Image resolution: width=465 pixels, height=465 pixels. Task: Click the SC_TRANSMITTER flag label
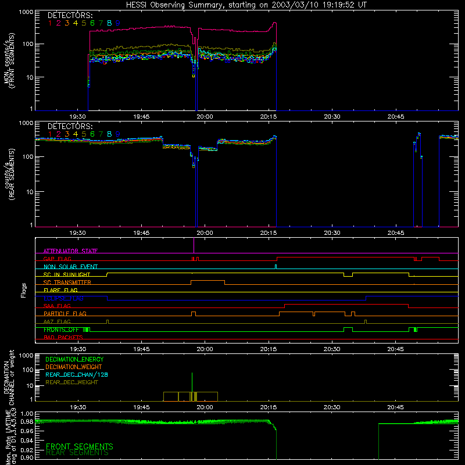coord(67,282)
